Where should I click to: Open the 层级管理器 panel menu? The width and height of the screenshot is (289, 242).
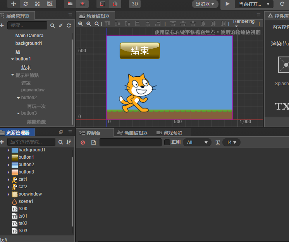(x=70, y=15)
